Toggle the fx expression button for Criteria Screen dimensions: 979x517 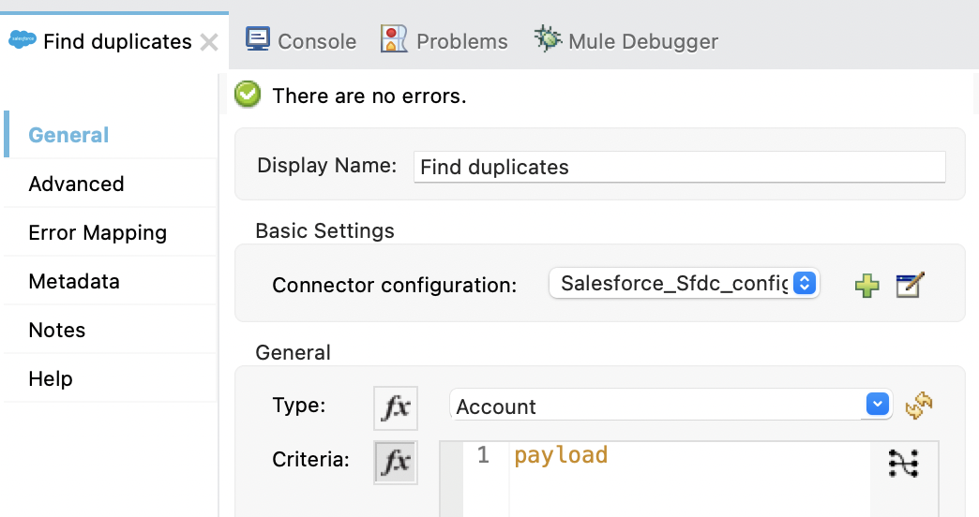396,461
